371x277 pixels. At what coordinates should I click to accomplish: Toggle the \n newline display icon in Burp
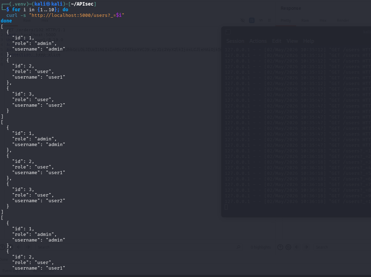[261, 21]
